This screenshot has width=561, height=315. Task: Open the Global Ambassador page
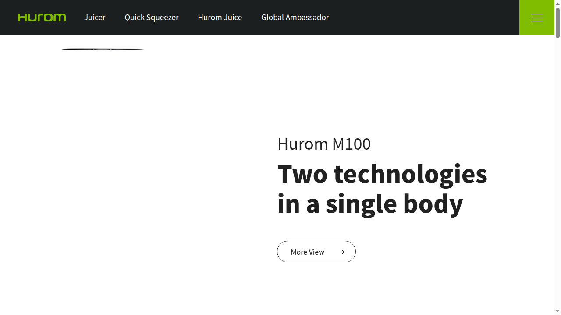[x=295, y=17]
